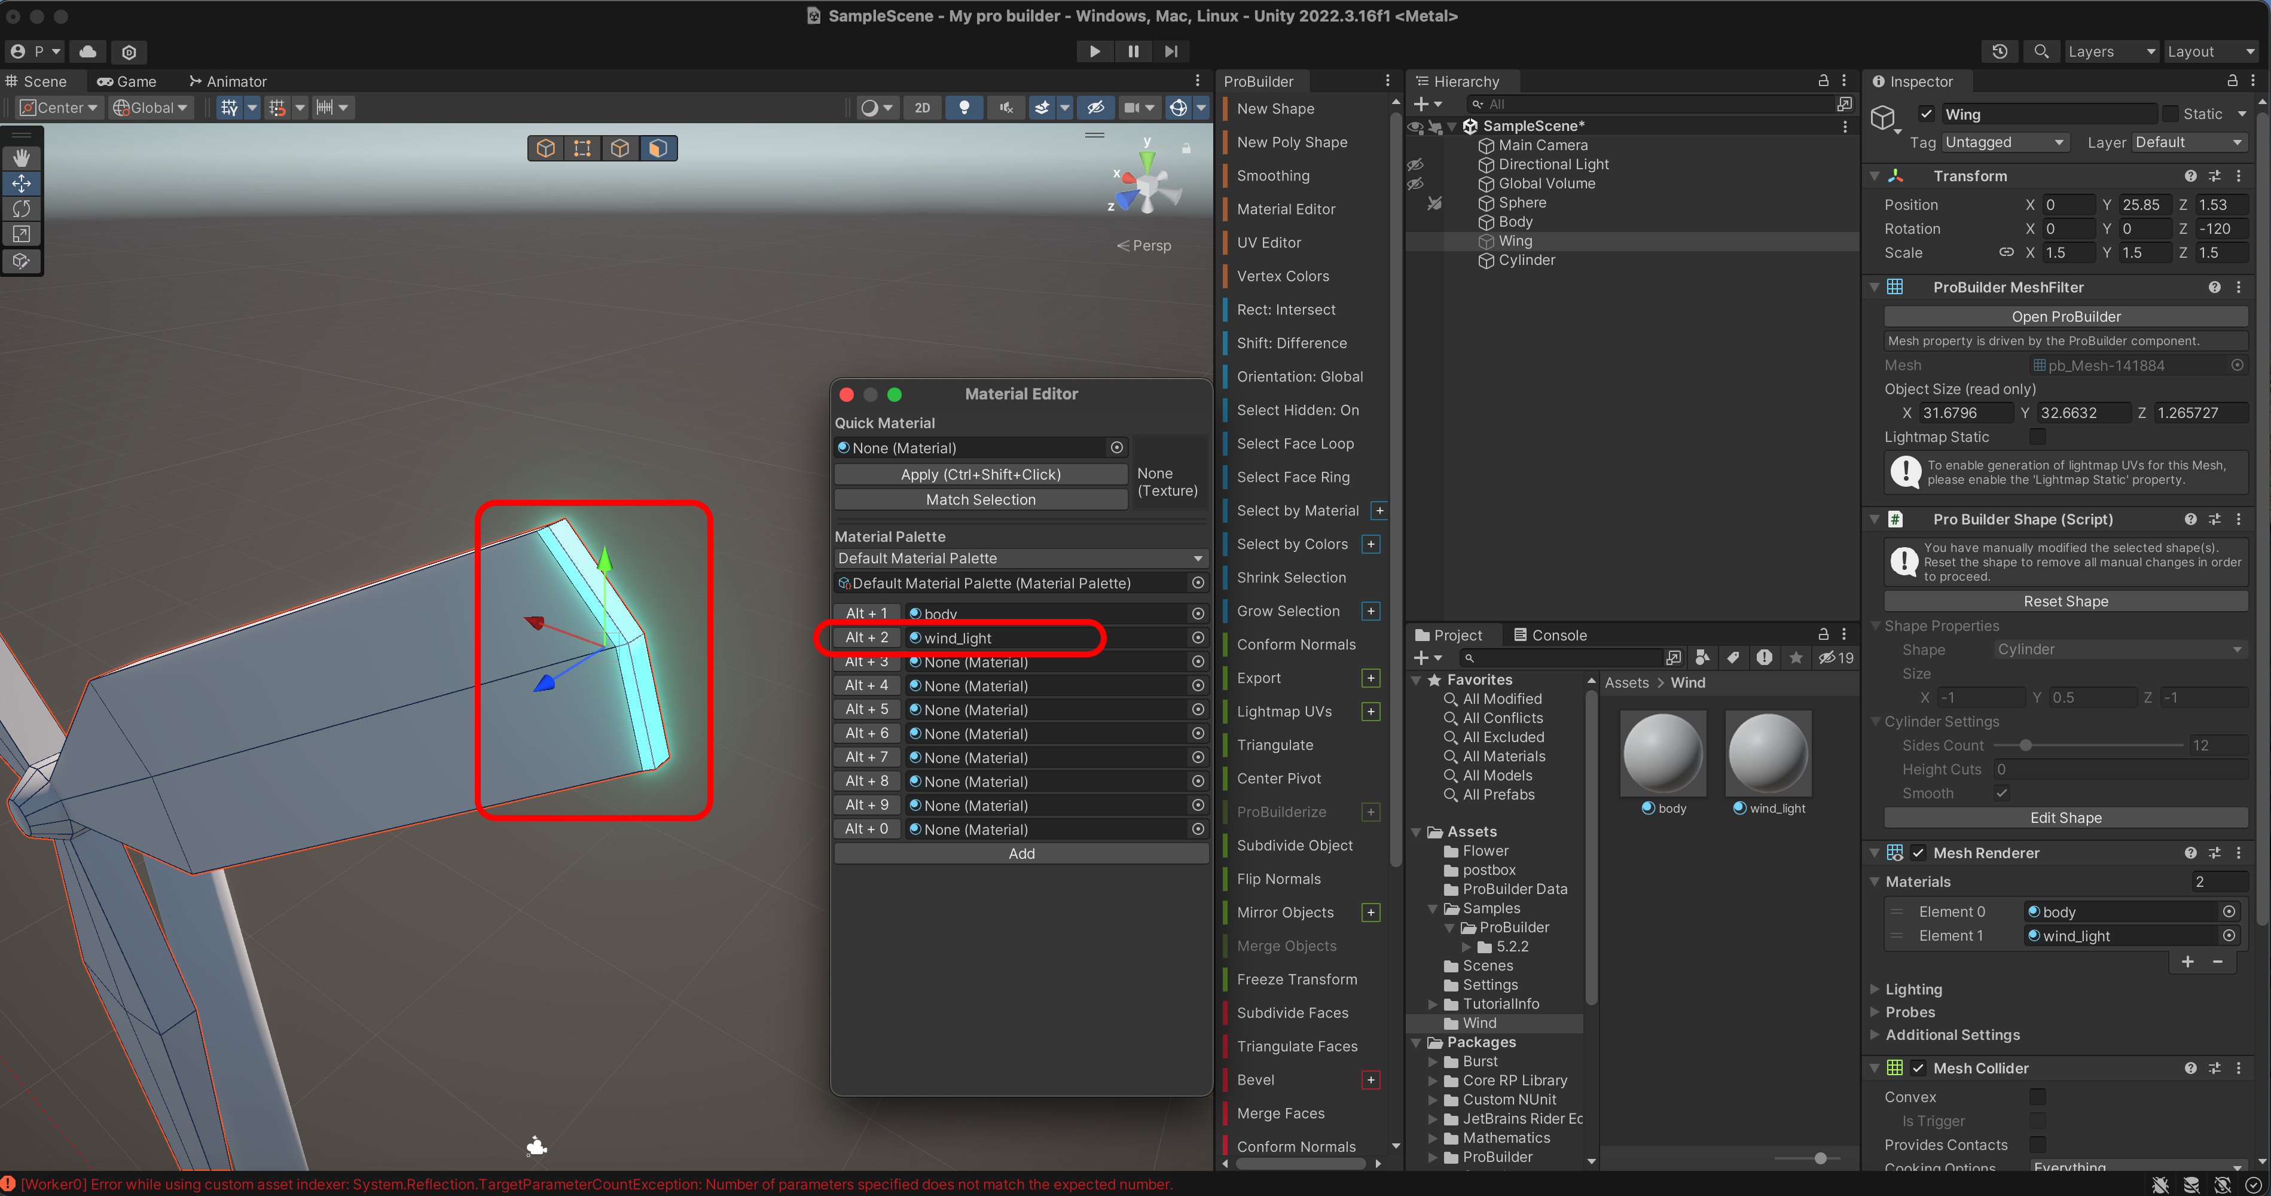Toggle the Gizmos sphere icon
This screenshot has width=2271, height=1196.
1179,108
